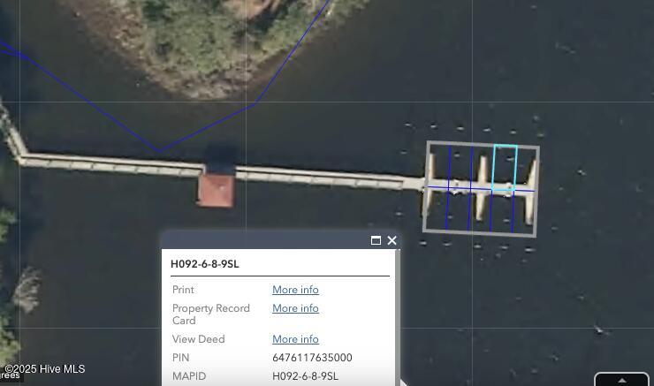Image resolution: width=654 pixels, height=386 pixels.
Task: Select the cyan highlighted boat slip parcel
Action: coord(504,167)
